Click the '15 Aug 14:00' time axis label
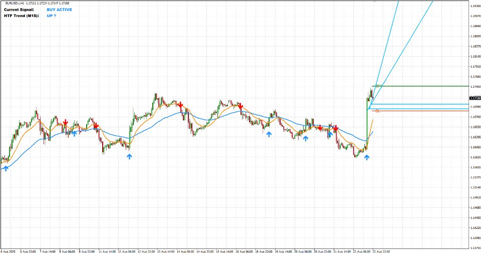Viewport: 481px width, 253px height. click(225, 251)
